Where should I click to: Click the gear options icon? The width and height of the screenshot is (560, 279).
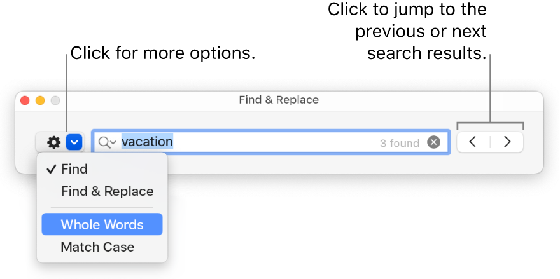pos(53,142)
